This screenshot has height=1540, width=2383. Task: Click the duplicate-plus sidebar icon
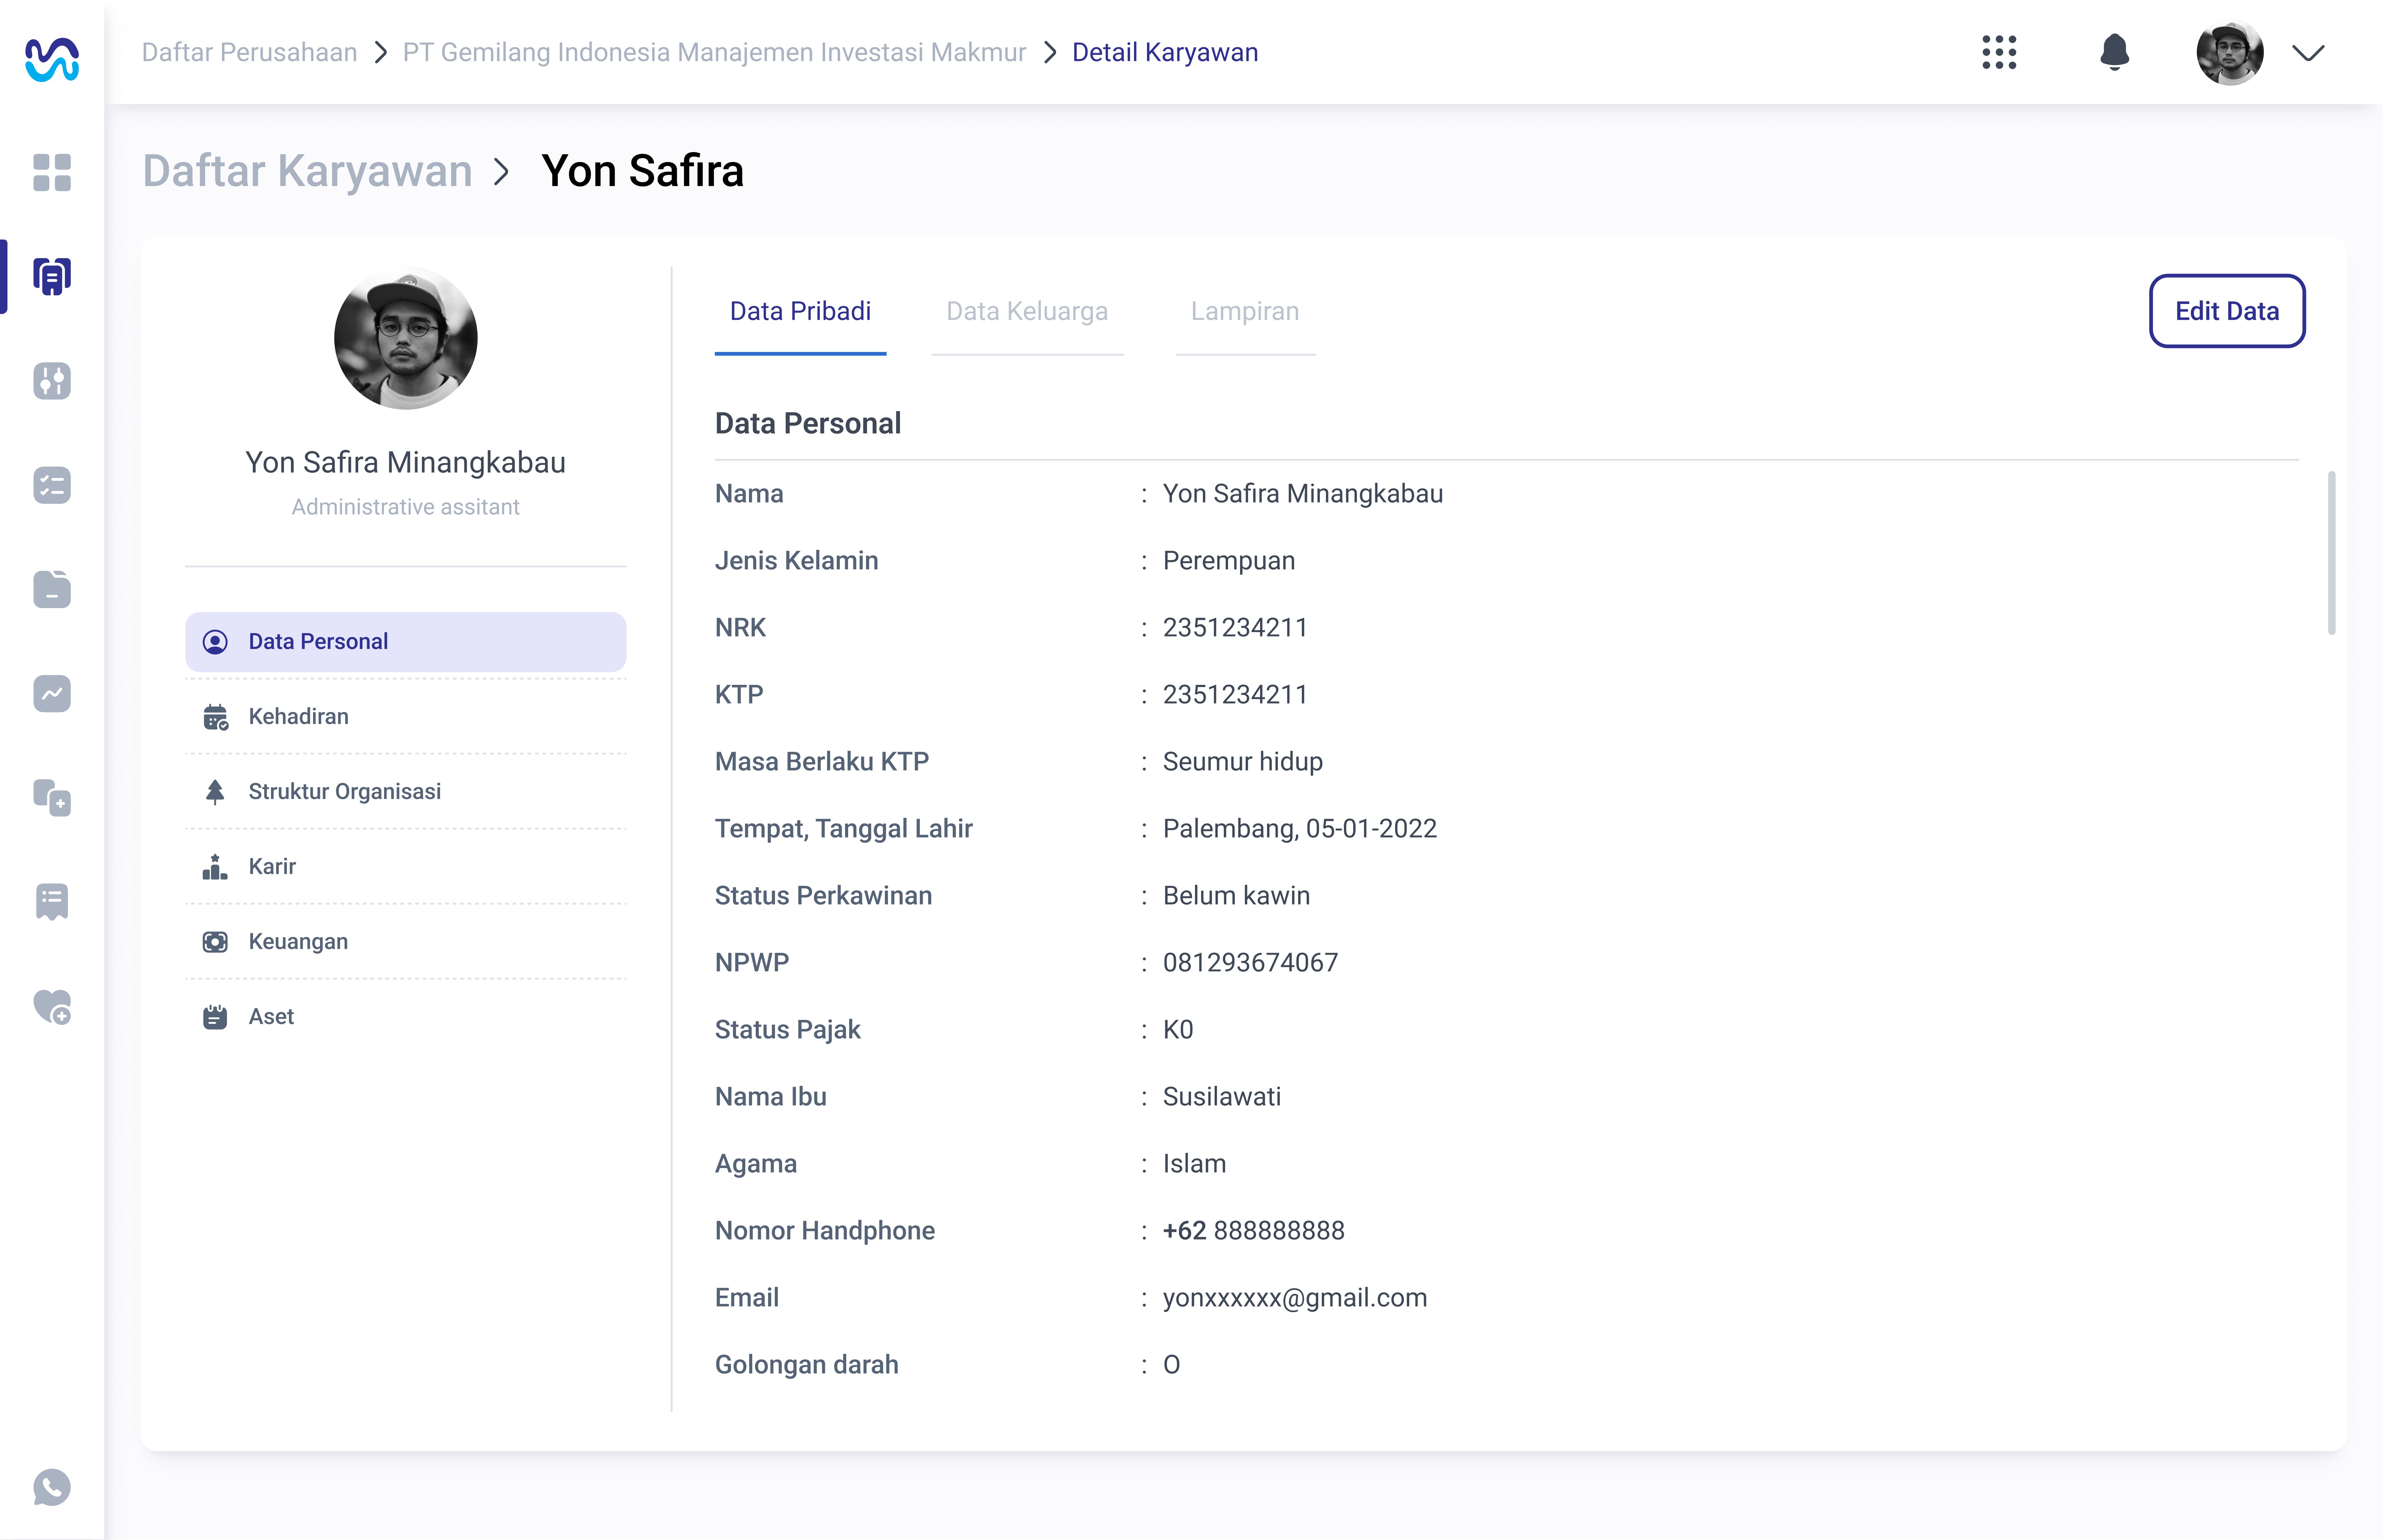pos(52,798)
